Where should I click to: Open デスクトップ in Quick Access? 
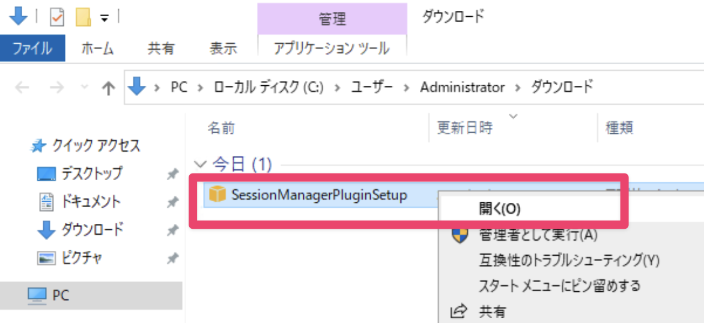[91, 174]
